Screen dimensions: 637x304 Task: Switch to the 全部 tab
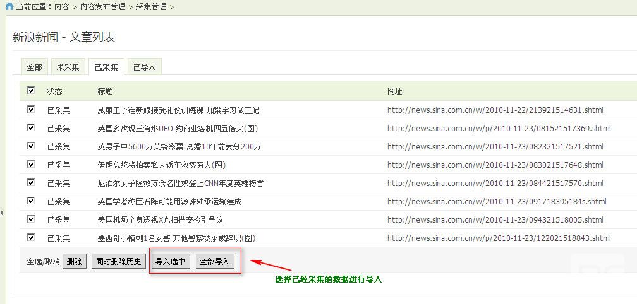[35, 67]
